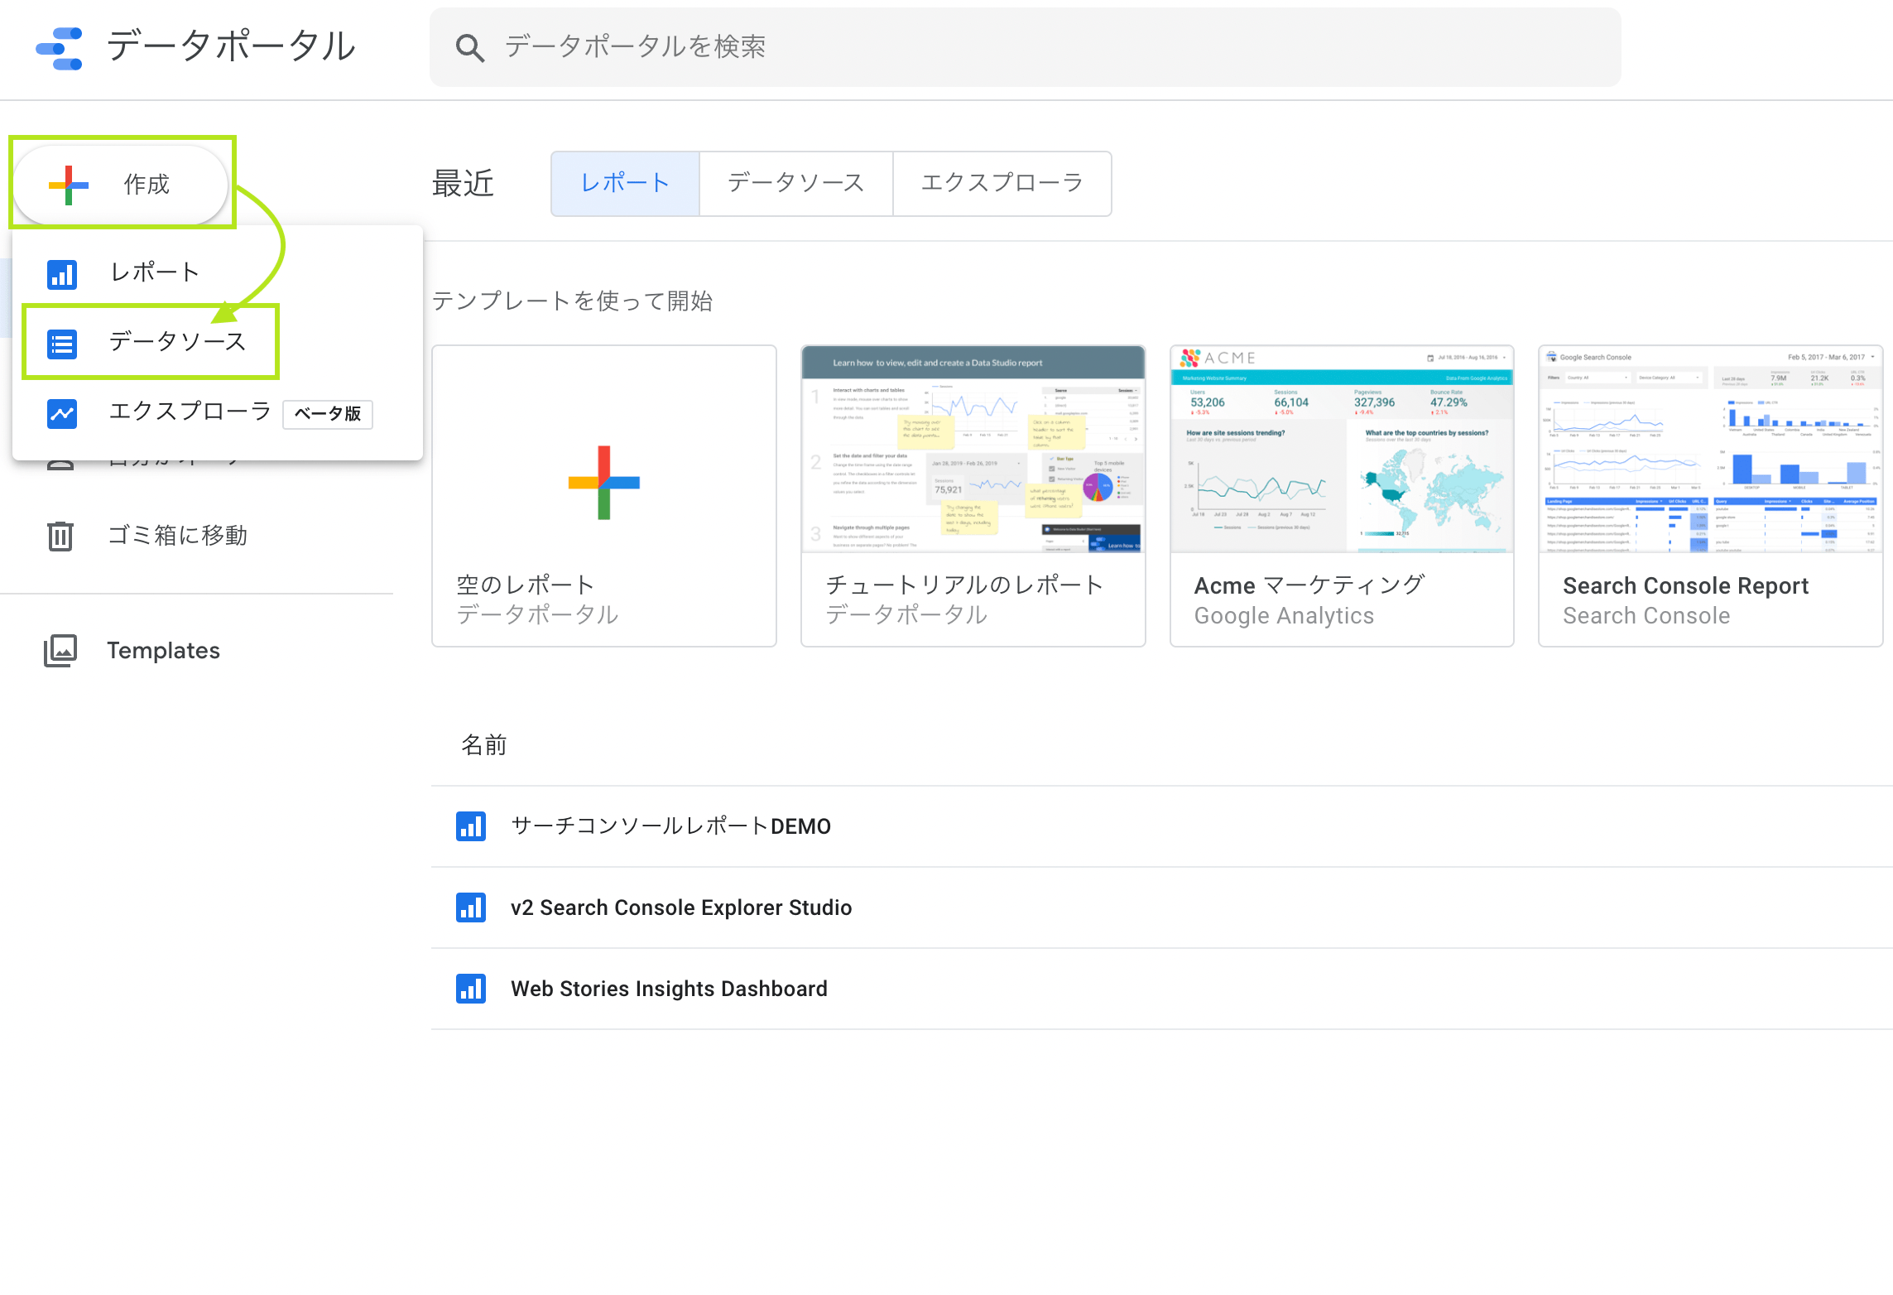Switch to the データソース tab
This screenshot has width=1893, height=1295.
[795, 183]
